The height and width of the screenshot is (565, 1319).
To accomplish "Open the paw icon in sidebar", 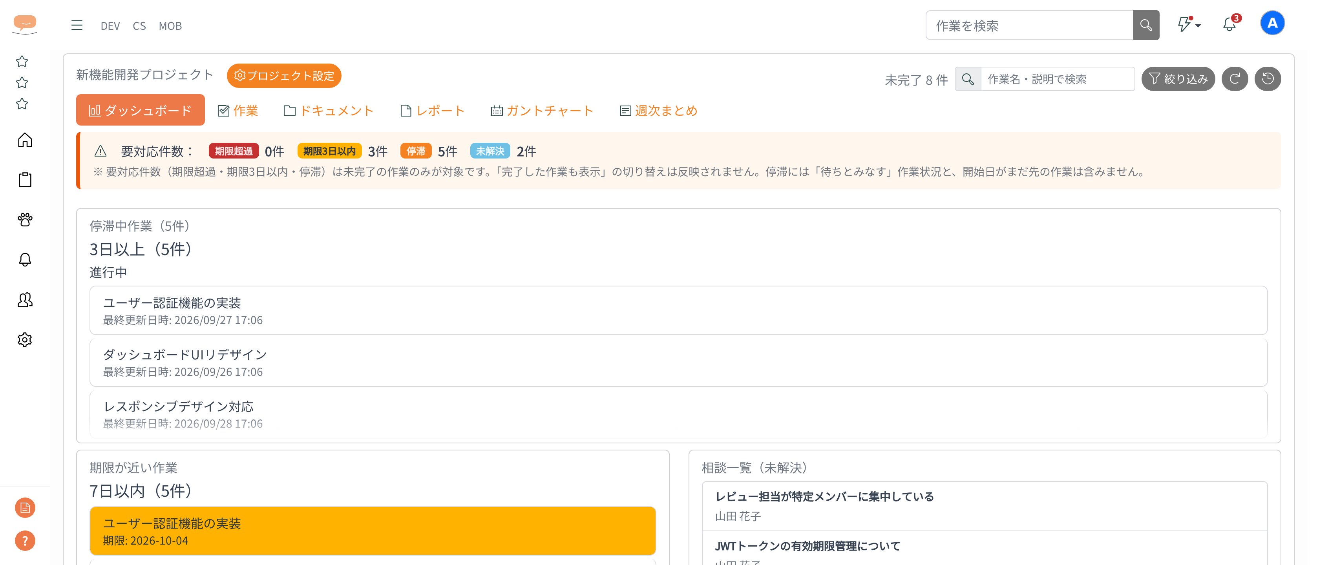I will coord(25,220).
